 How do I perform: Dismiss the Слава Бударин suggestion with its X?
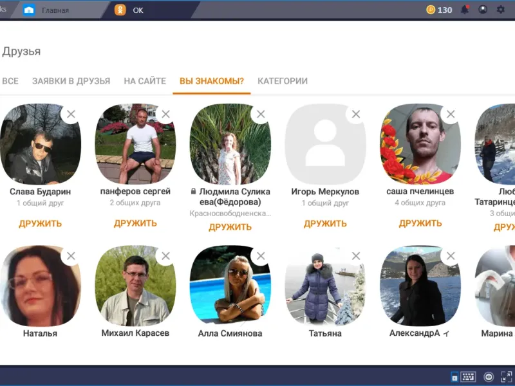point(71,115)
